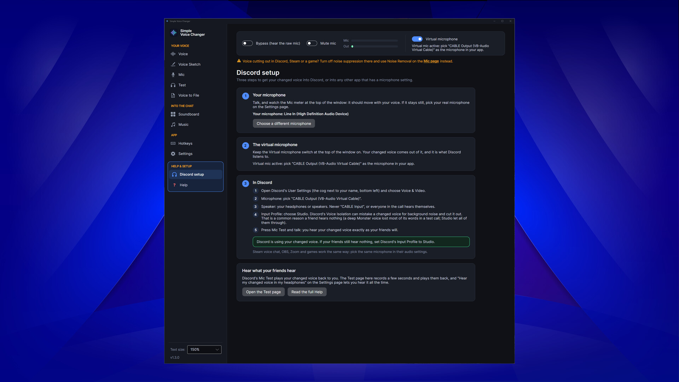
Task: Click 'Hear what your friends hear' heading
Action: pyautogui.click(x=269, y=271)
